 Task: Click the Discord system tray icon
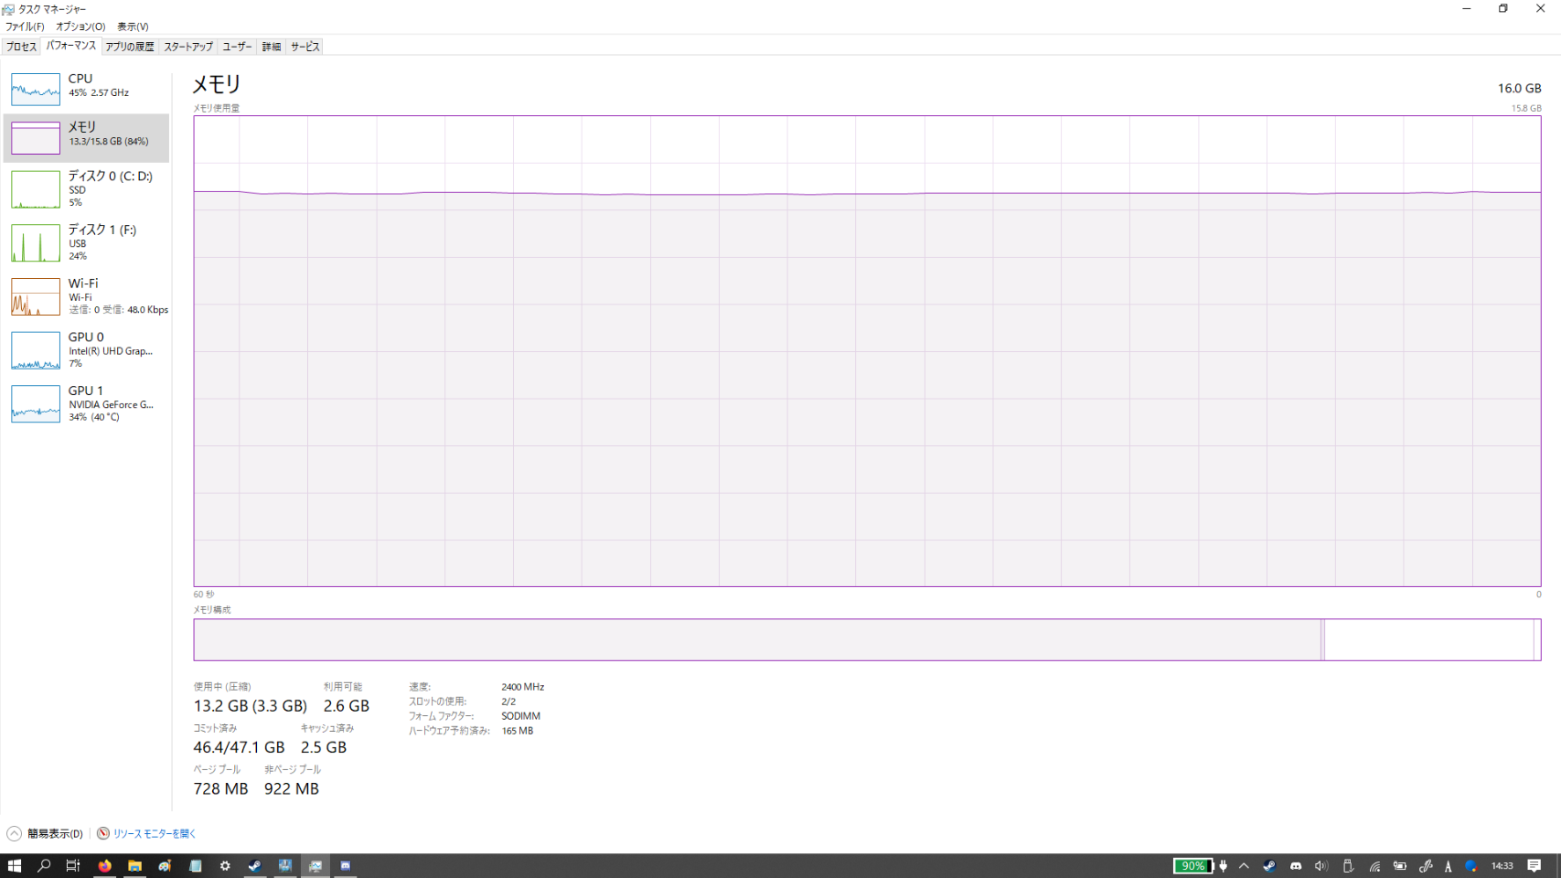(1296, 866)
